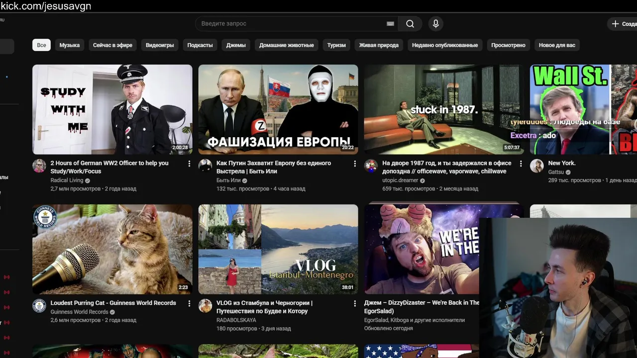
Task: Open Guinness World Records channel name link
Action: point(79,312)
